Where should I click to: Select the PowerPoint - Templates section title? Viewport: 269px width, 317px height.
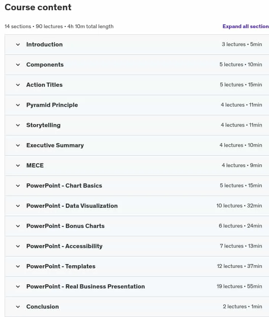pos(61,266)
